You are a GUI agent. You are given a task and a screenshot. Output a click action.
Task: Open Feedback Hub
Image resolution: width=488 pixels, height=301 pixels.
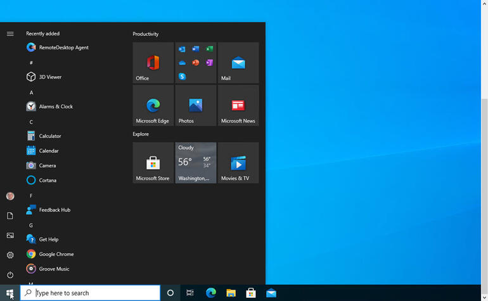(48, 210)
